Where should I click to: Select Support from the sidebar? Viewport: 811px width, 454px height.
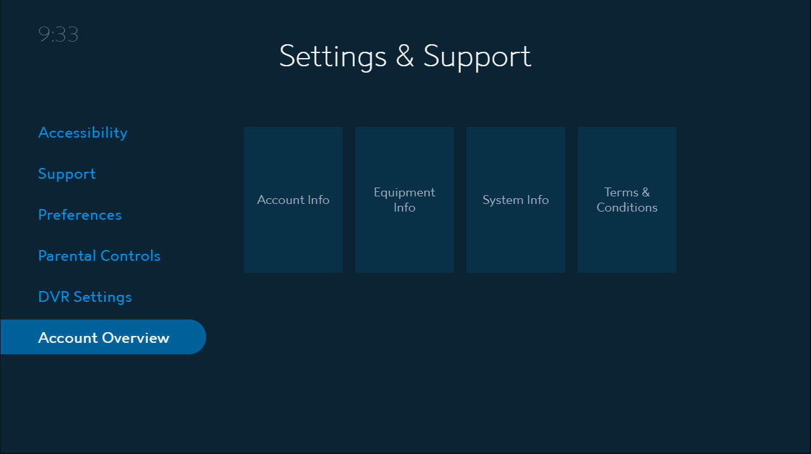(x=66, y=174)
